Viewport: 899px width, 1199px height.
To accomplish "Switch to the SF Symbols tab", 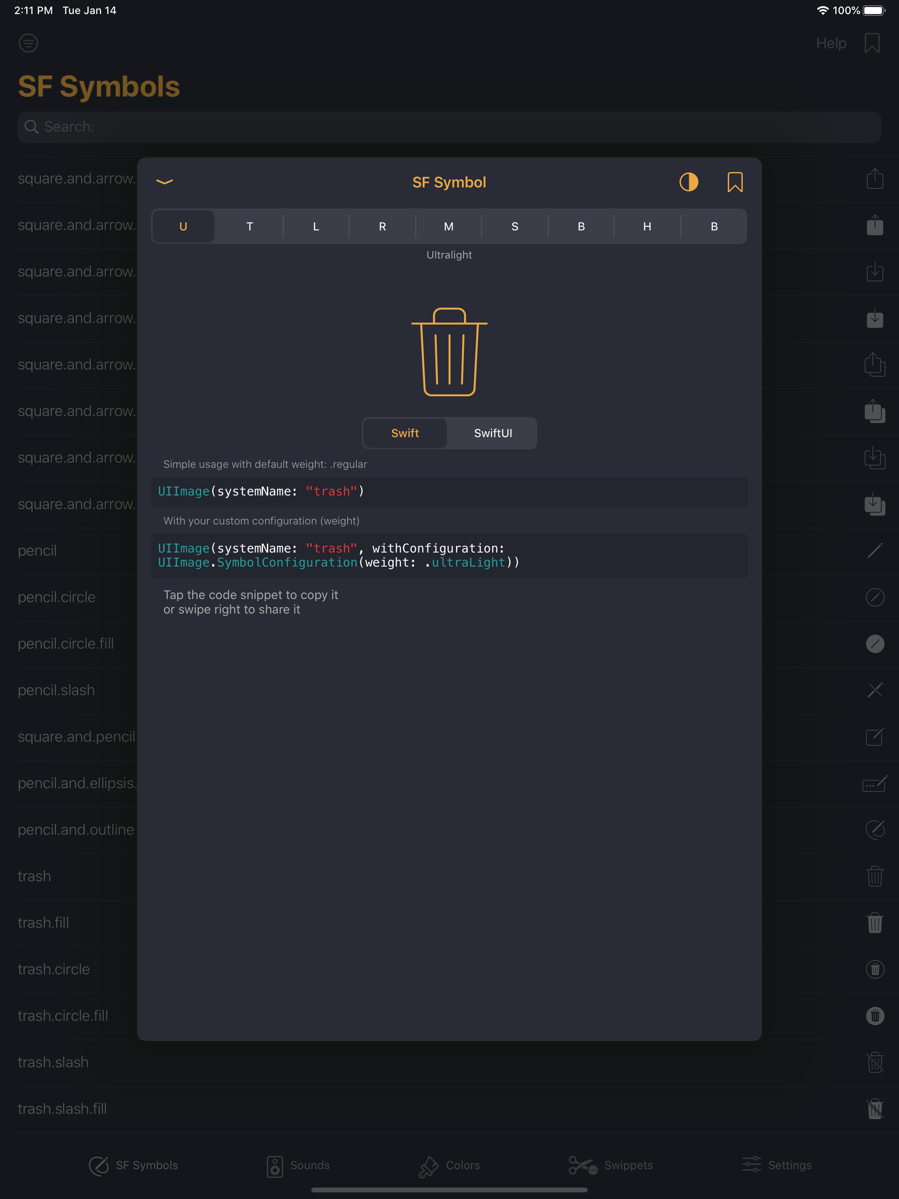I will click(x=133, y=1165).
